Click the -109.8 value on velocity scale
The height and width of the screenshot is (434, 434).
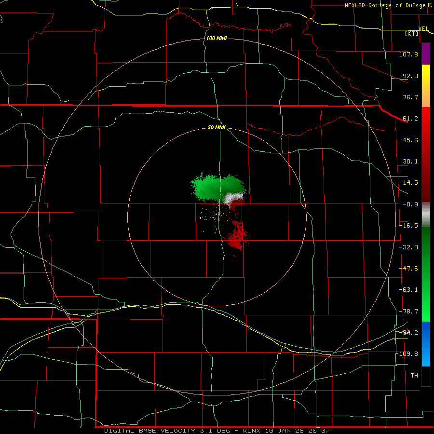(x=407, y=354)
